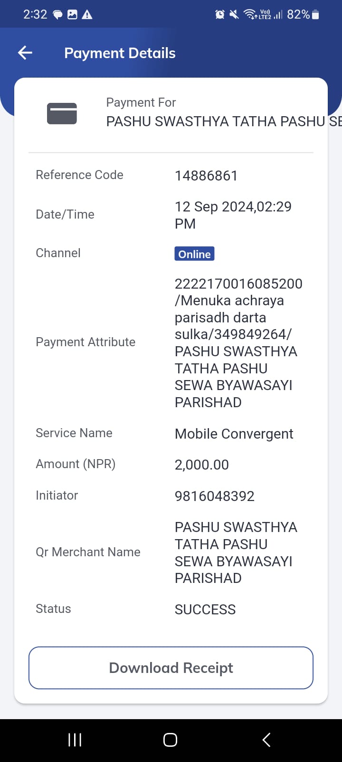Tap the Android home button
This screenshot has height=762, width=342.
click(x=171, y=740)
